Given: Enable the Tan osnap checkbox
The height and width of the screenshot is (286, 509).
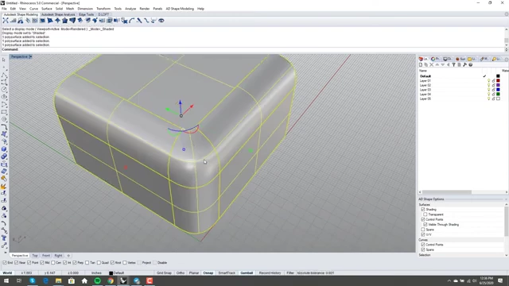Looking at the screenshot, I should pyautogui.click(x=87, y=263).
